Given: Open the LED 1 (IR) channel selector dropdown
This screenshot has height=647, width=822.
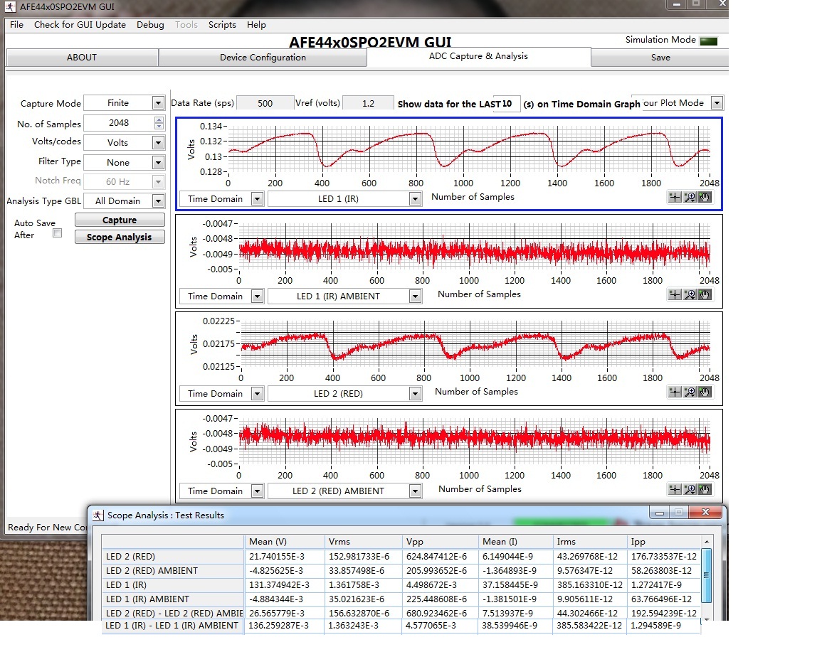Looking at the screenshot, I should coord(415,199).
